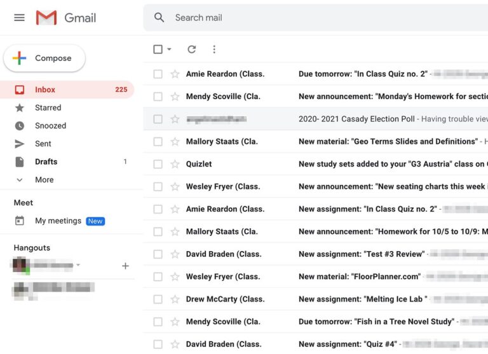
Task: Open the Melting Ice Lab assignment email
Action: (316, 299)
